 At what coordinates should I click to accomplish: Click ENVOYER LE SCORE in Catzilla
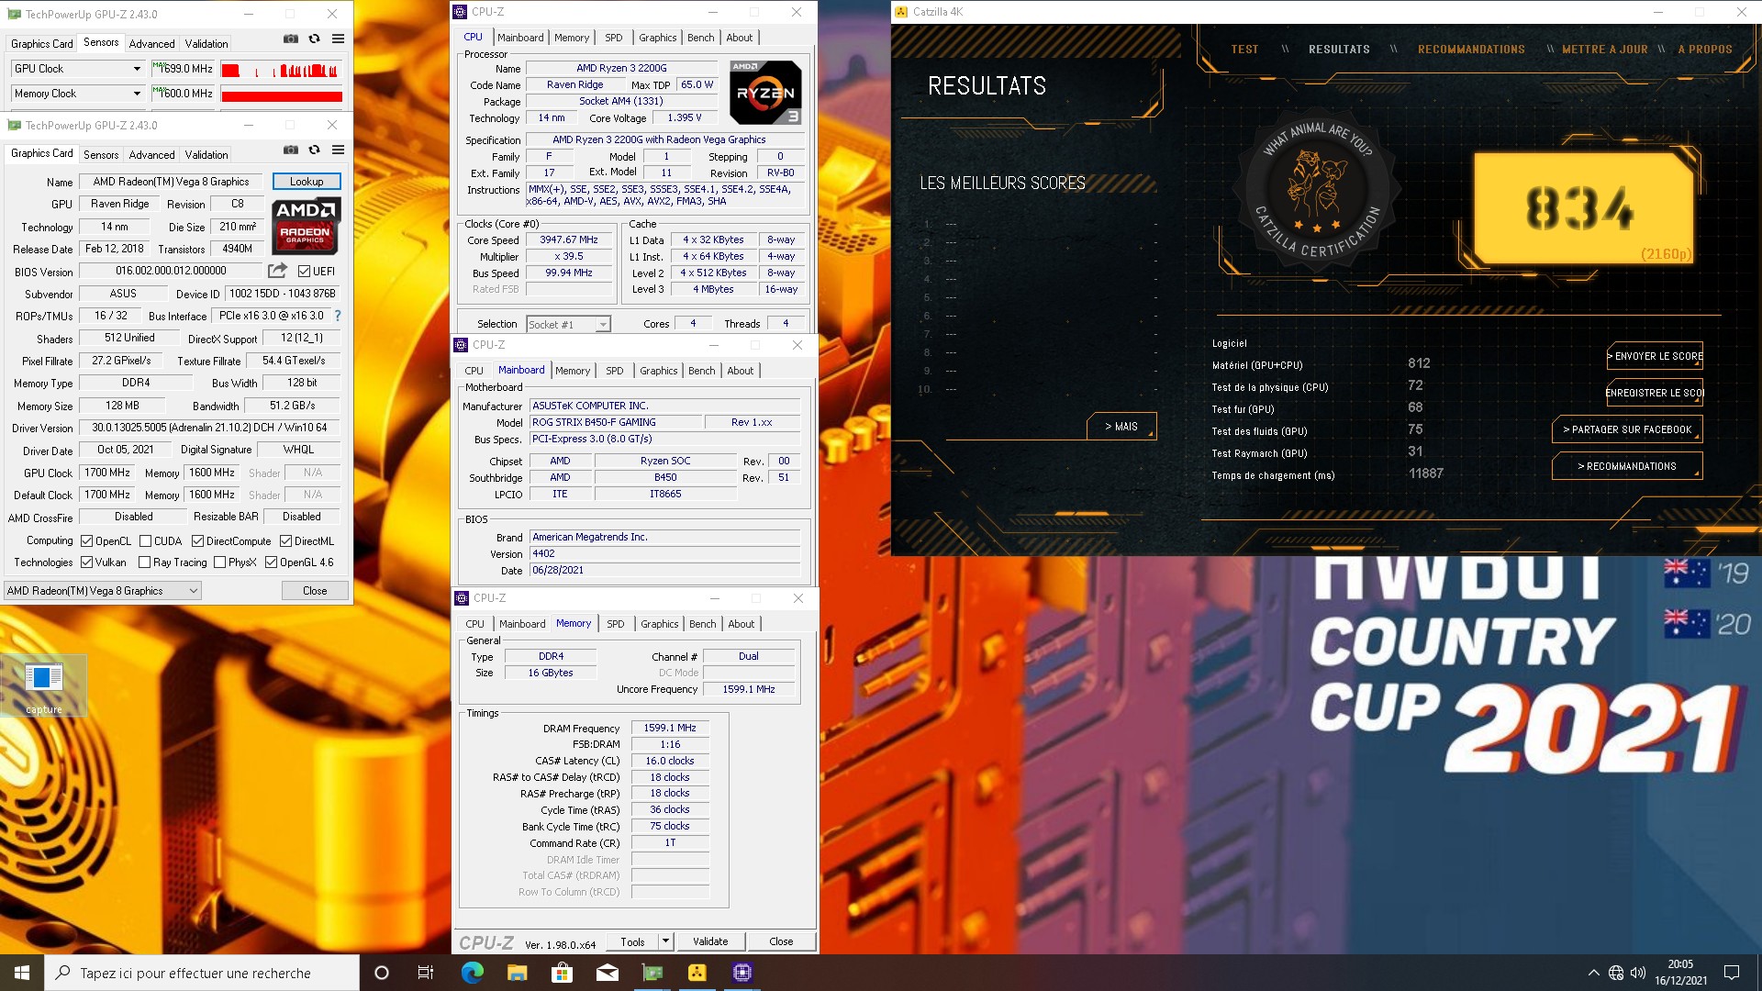tap(1655, 356)
